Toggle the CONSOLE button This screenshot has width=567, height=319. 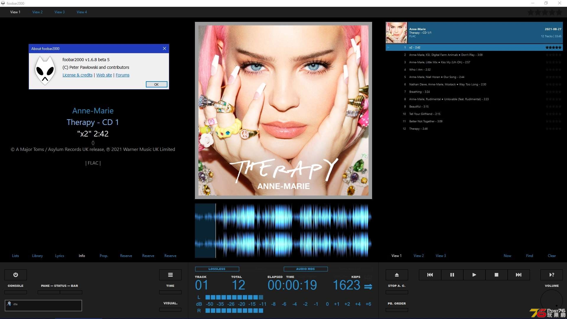(16, 292)
